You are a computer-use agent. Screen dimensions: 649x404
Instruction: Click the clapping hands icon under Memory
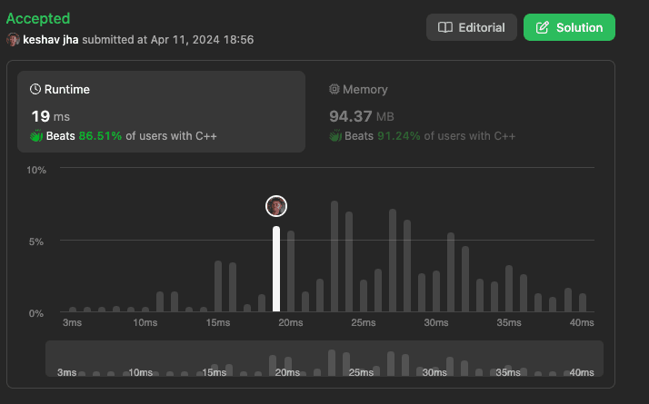coord(336,136)
